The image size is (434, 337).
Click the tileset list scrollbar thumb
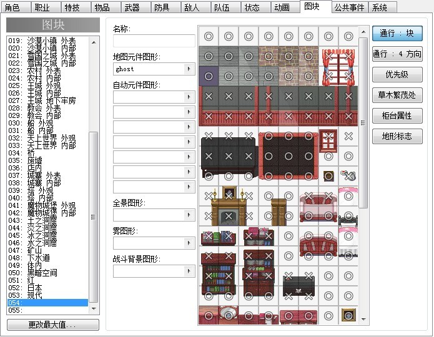[94, 217]
